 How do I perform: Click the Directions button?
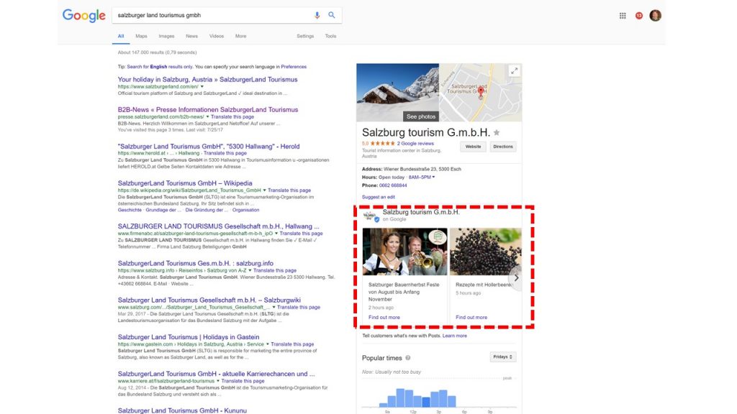tap(503, 147)
